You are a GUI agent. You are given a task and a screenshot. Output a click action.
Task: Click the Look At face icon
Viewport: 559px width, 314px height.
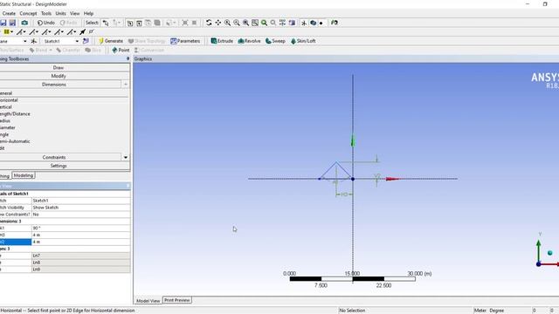pyautogui.click(x=292, y=23)
